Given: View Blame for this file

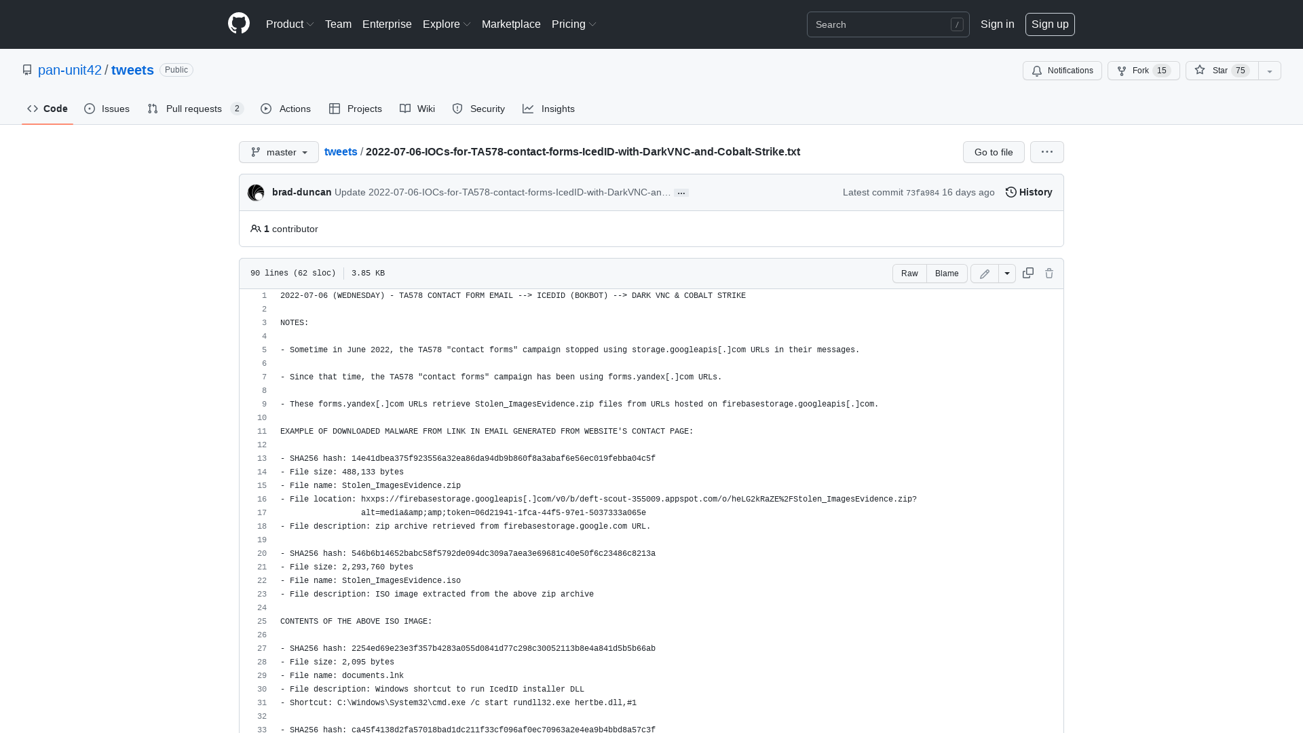Looking at the screenshot, I should coord(947,274).
